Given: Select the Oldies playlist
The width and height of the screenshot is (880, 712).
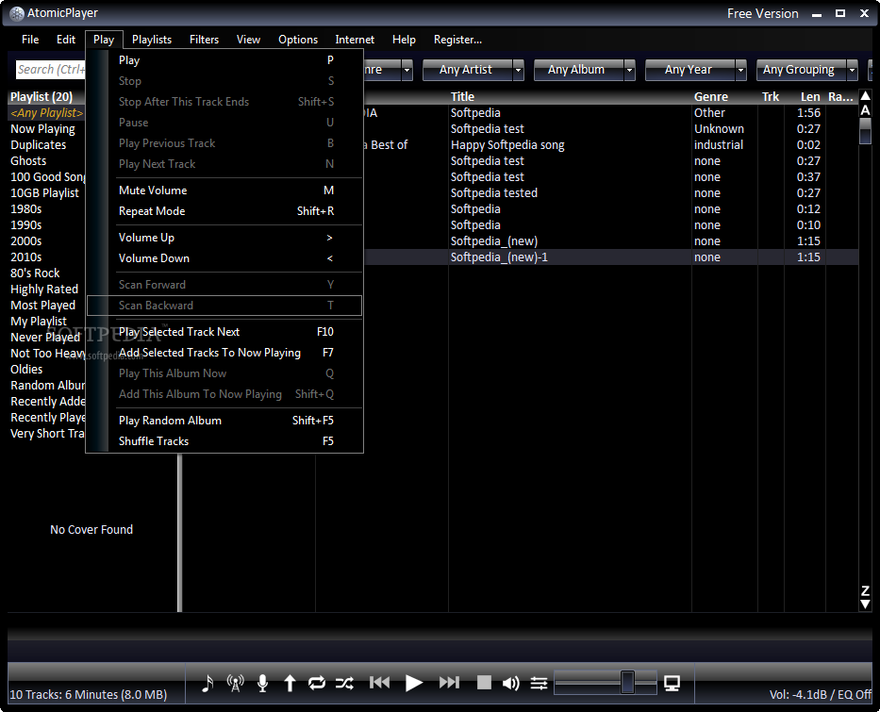Looking at the screenshot, I should click(26, 369).
